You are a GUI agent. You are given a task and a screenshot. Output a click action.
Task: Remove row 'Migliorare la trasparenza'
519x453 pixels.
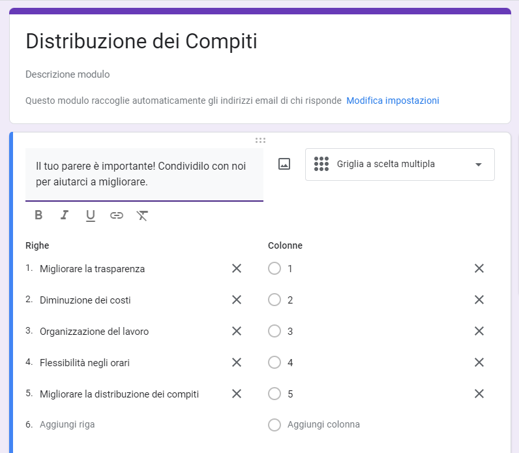tap(237, 268)
